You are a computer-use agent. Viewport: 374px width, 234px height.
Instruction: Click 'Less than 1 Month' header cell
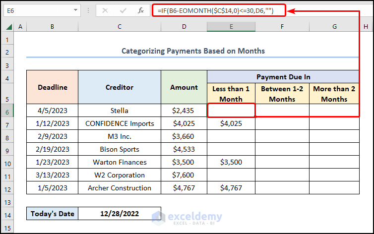tap(231, 94)
